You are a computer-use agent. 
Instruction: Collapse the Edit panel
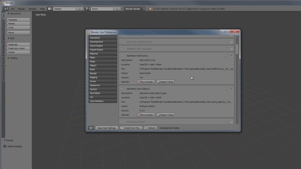click(8, 38)
